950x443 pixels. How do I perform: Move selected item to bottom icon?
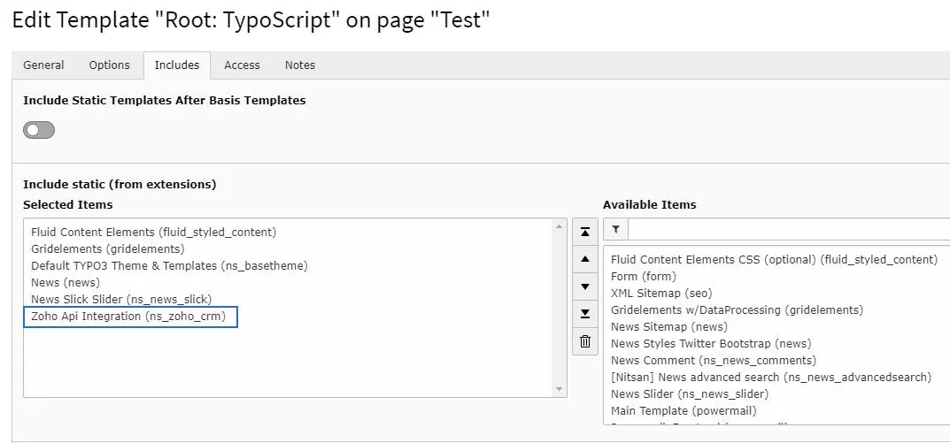[584, 314]
